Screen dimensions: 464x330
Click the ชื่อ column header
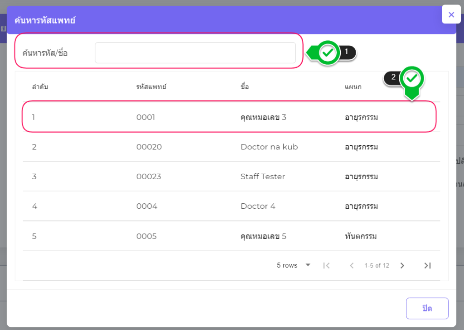pos(245,86)
